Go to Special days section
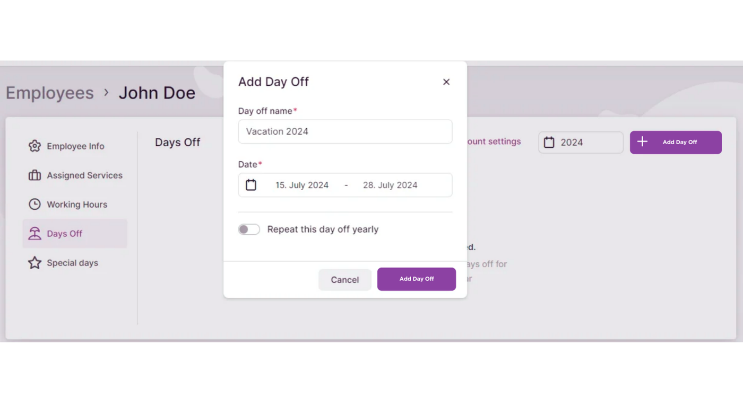The width and height of the screenshot is (743, 417). coord(72,263)
